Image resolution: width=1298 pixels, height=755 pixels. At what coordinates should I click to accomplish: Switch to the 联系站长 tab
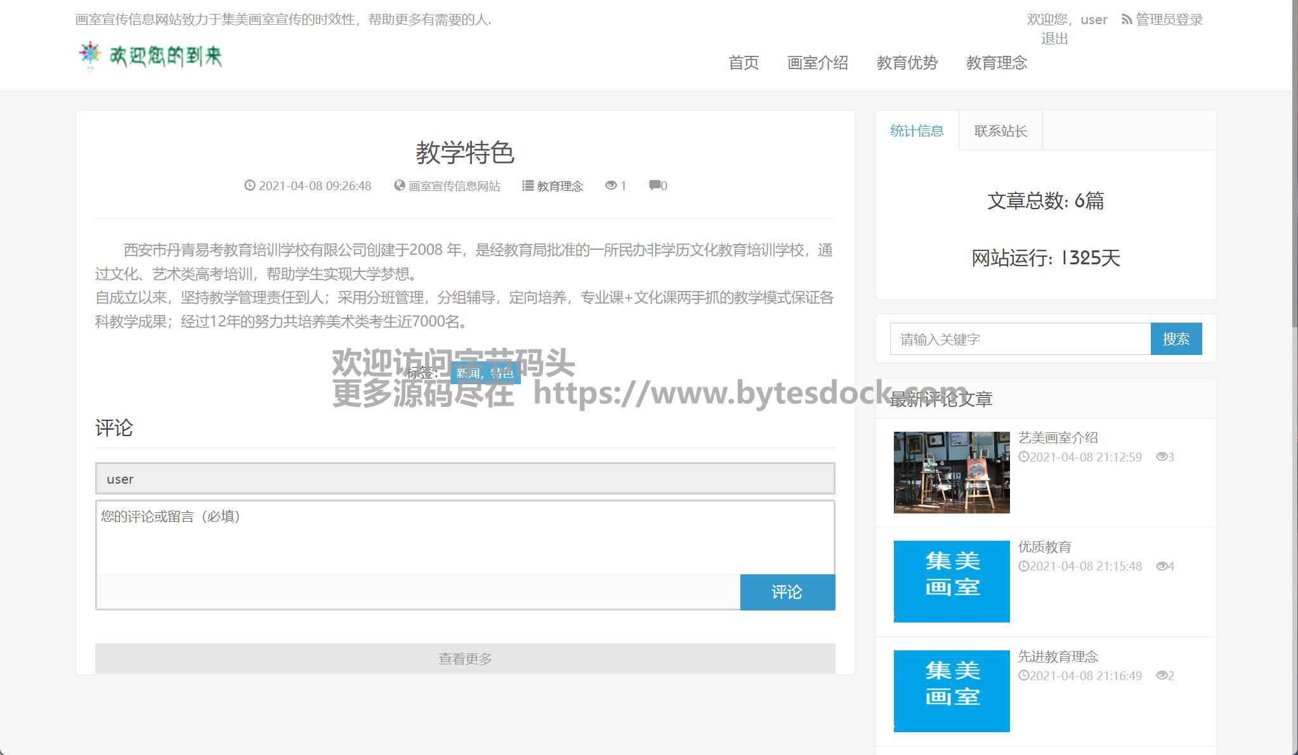point(1000,131)
